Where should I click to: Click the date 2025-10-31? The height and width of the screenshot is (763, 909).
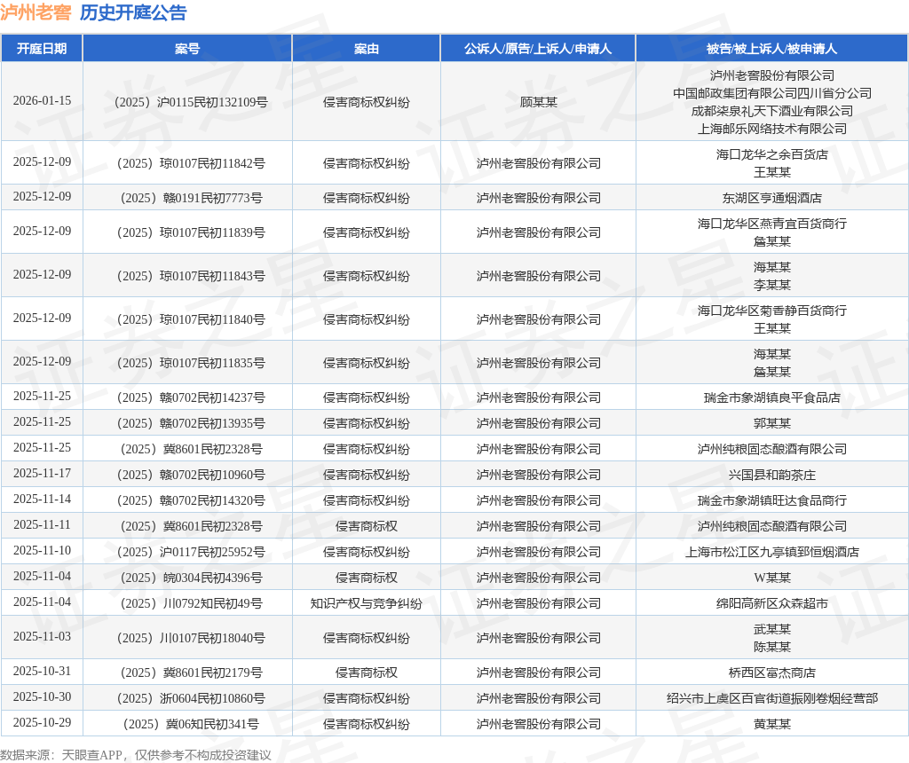click(42, 672)
